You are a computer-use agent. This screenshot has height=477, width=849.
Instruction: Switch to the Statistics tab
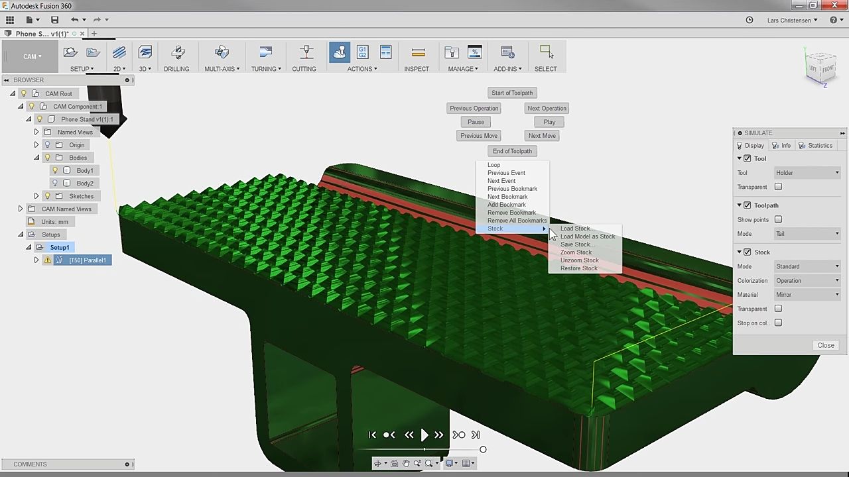tap(816, 146)
